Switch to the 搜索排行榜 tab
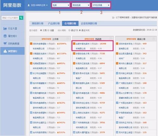Viewport: 158px width, 136px height. point(38,23)
